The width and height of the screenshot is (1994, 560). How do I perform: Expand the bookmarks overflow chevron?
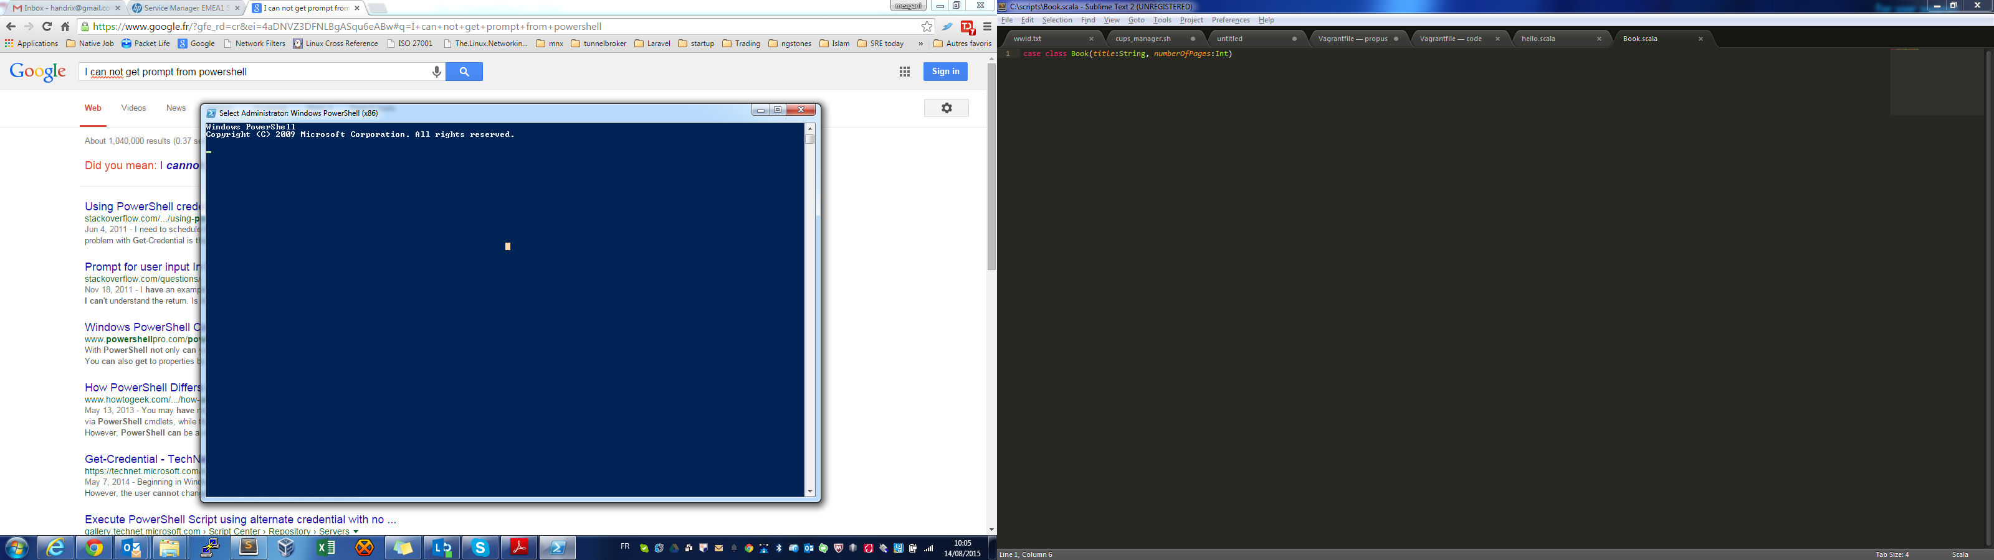pos(920,44)
